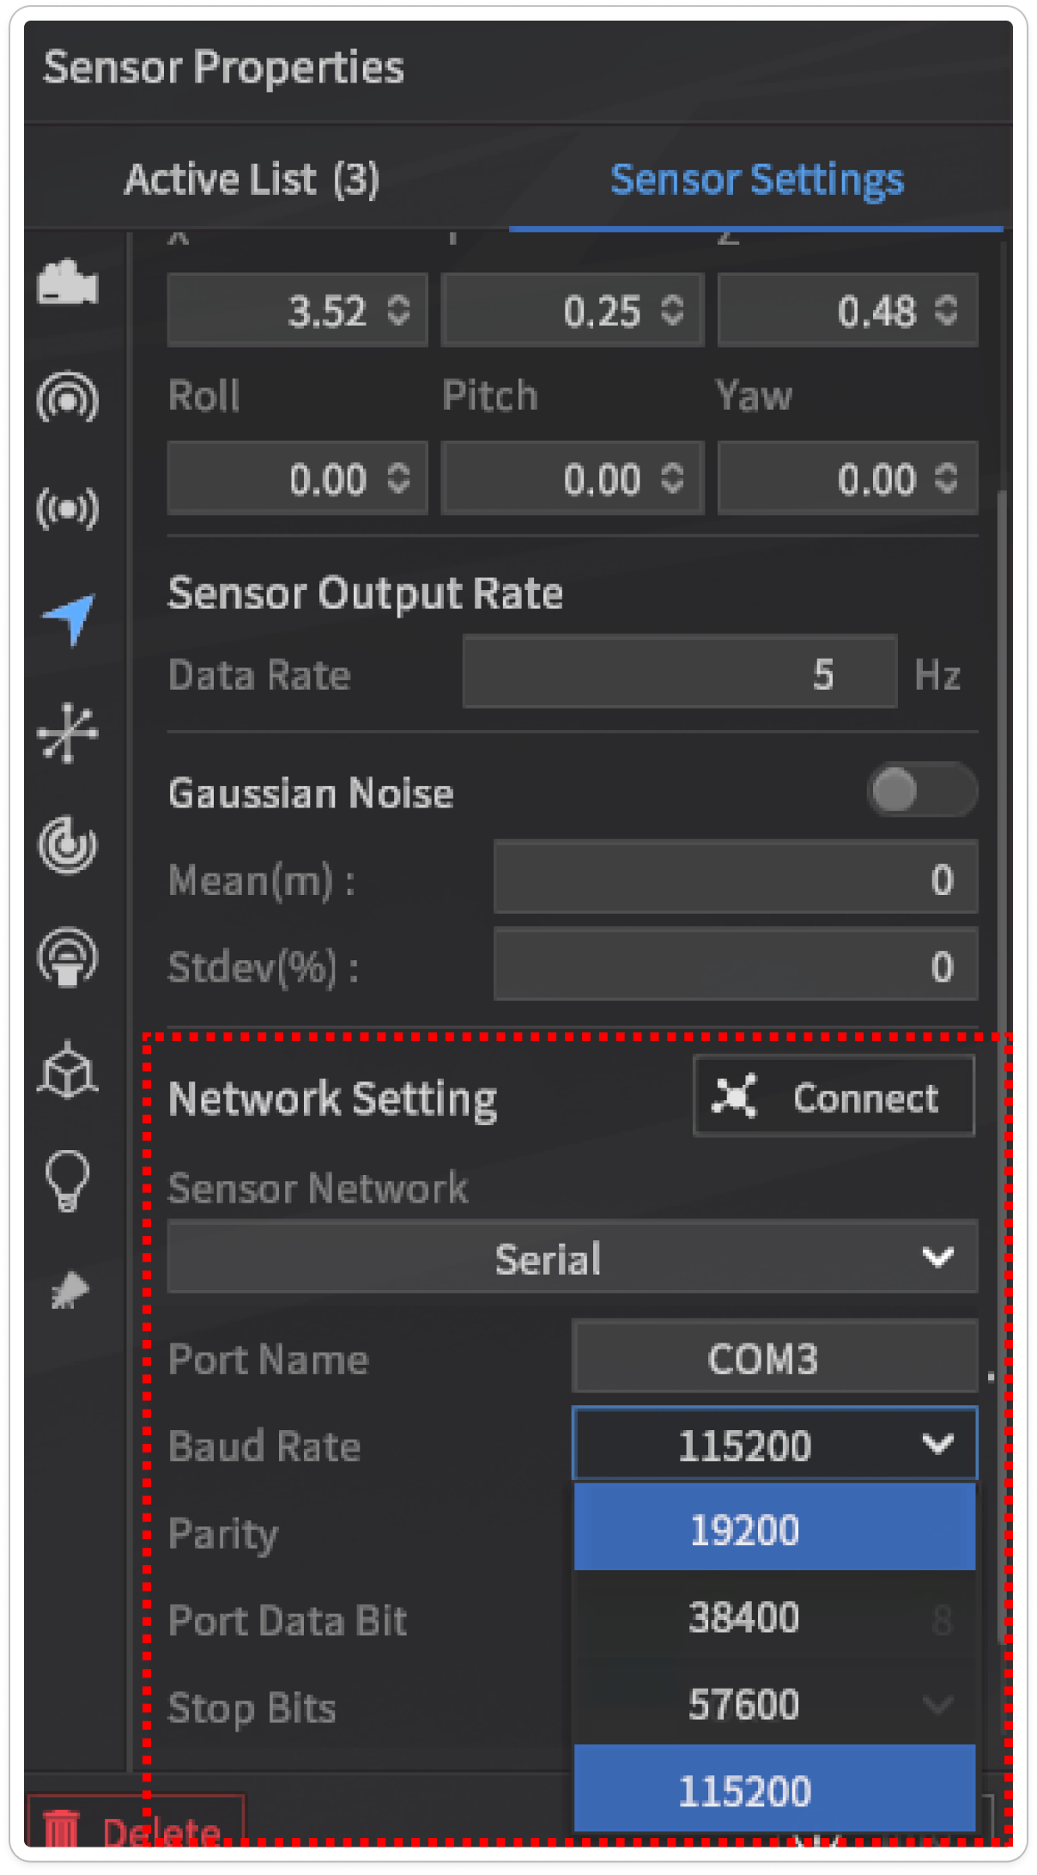This screenshot has width=1037, height=1875.
Task: Click the radar sweep sensor icon
Action: click(67, 844)
